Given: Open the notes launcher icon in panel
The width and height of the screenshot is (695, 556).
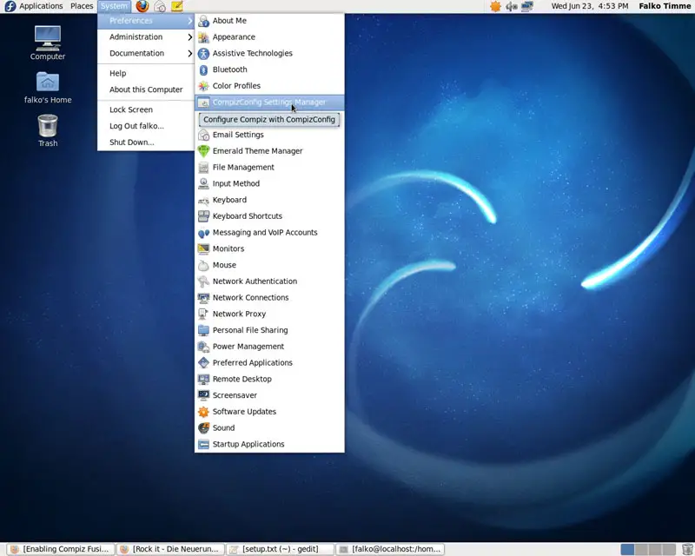Looking at the screenshot, I should point(177,6).
